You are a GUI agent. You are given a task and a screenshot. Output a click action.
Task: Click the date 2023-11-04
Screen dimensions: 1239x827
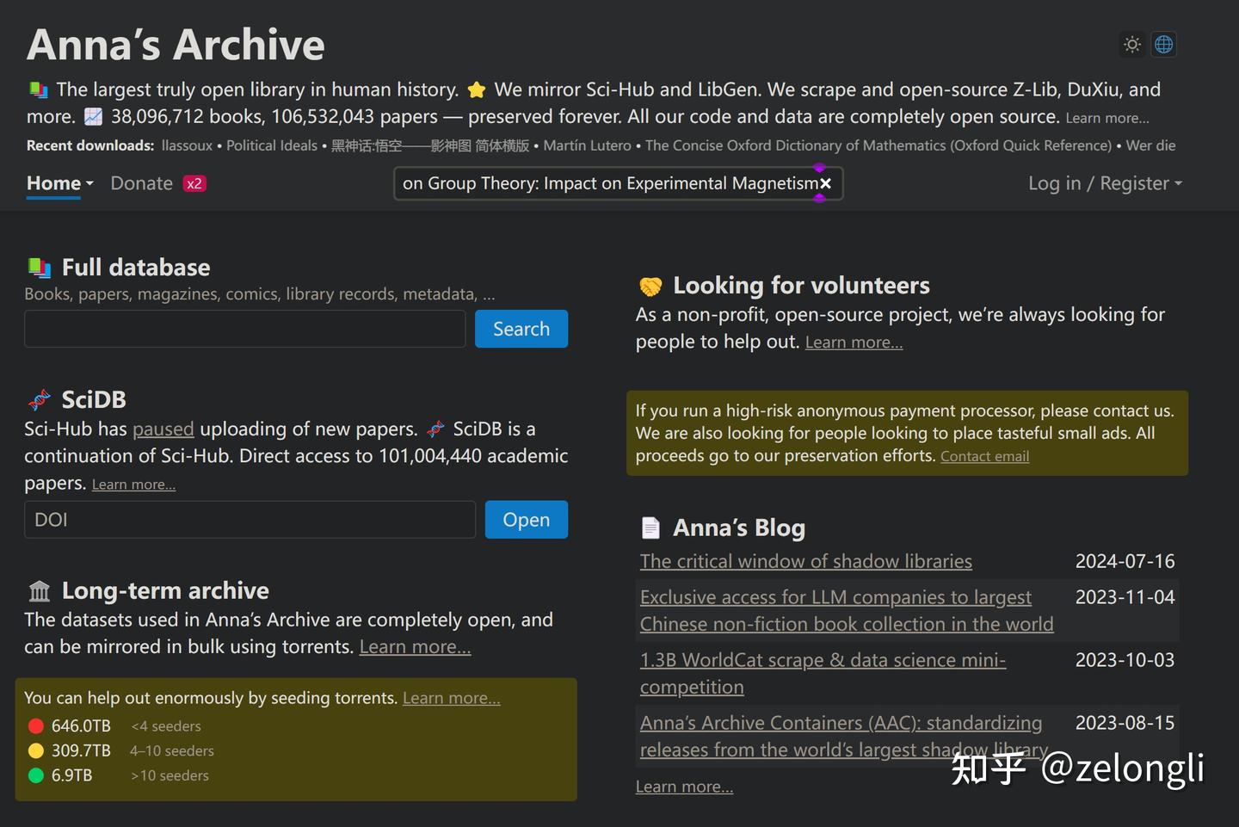[x=1125, y=597]
